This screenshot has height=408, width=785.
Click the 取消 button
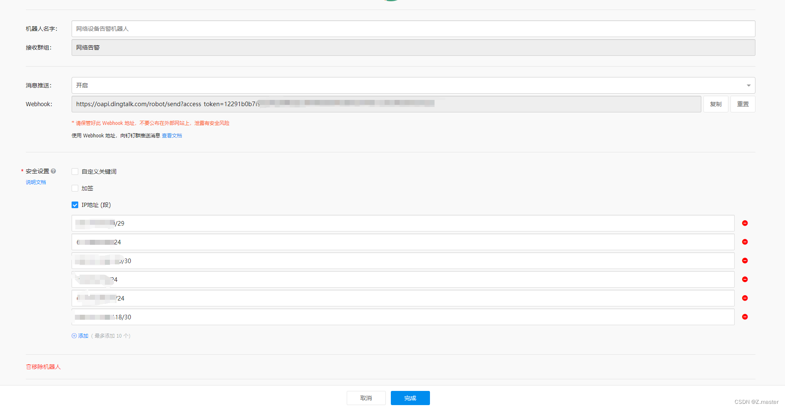point(366,398)
